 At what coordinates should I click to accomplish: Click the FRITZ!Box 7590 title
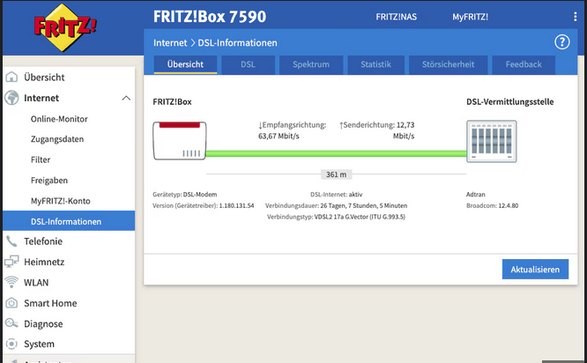[210, 17]
